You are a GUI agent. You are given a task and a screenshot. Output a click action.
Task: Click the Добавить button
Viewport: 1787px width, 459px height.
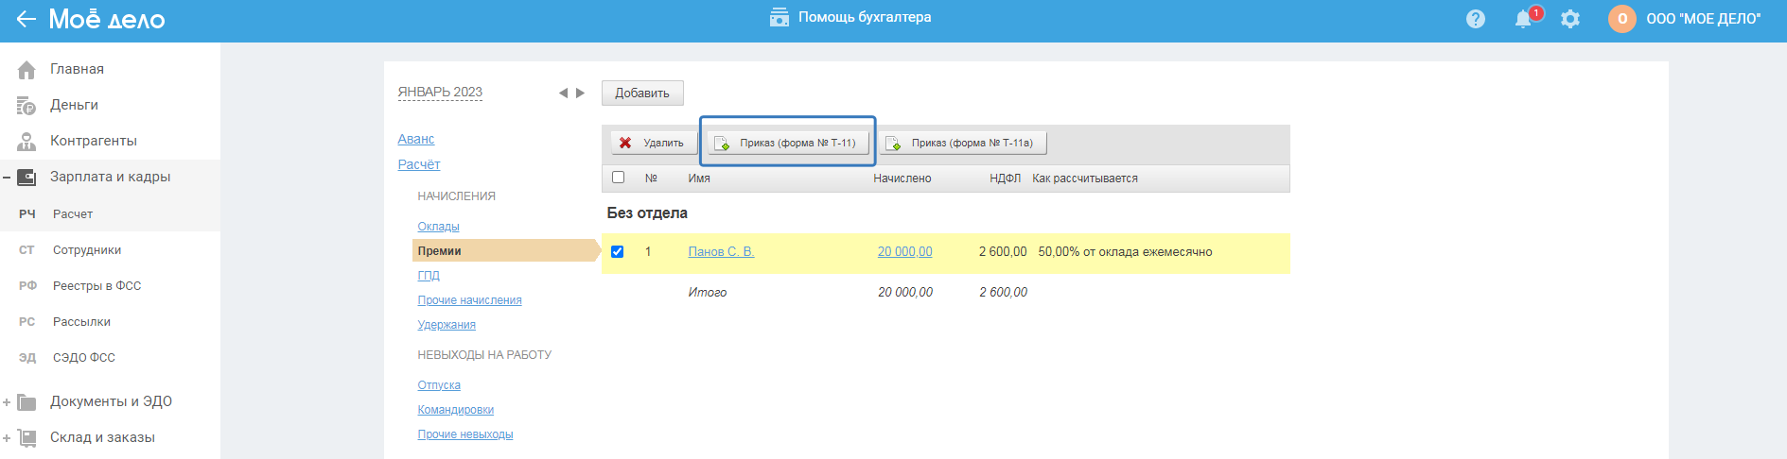click(x=642, y=93)
